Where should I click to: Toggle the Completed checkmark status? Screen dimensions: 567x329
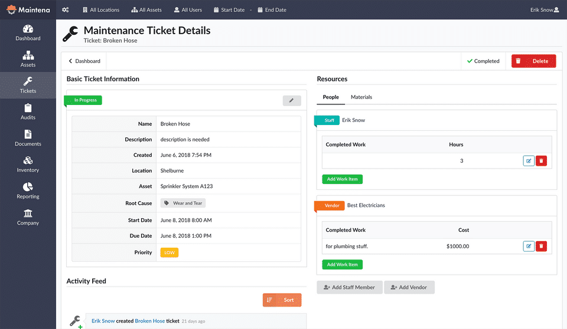(x=483, y=61)
